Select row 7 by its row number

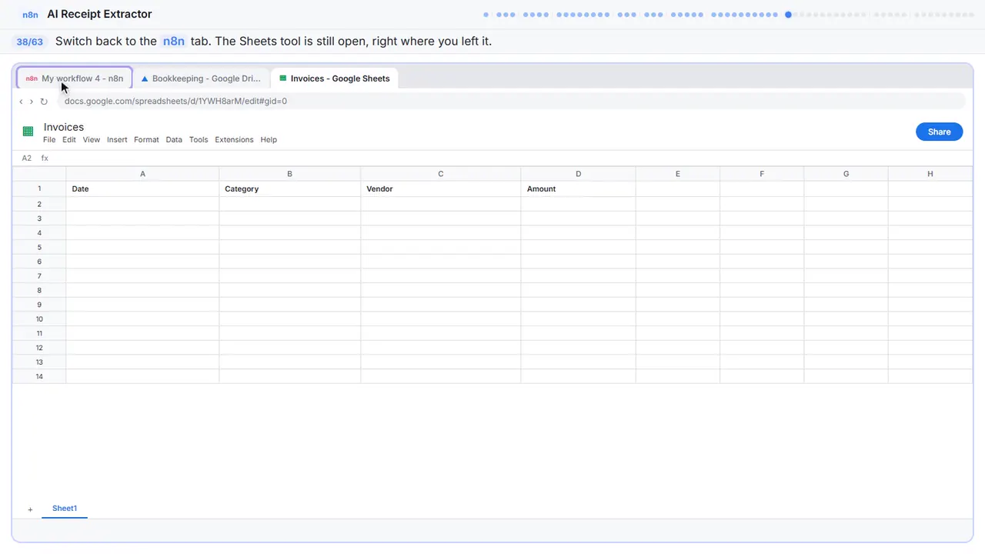click(39, 275)
